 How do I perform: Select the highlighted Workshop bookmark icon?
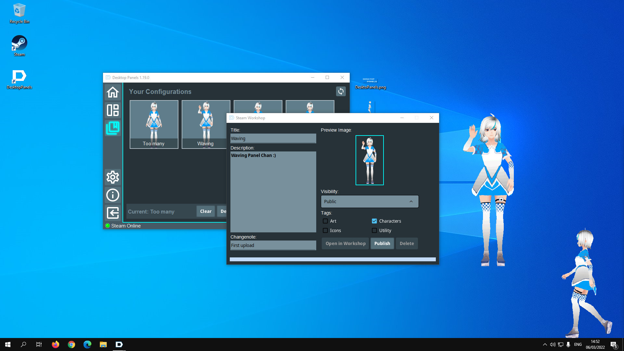(x=112, y=128)
